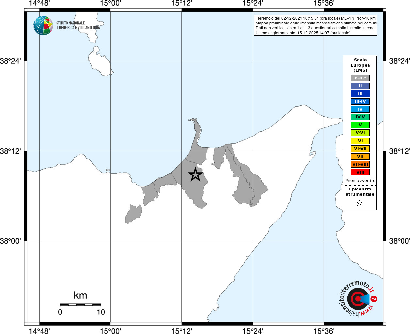Click the INGV globe logo

tap(43, 25)
